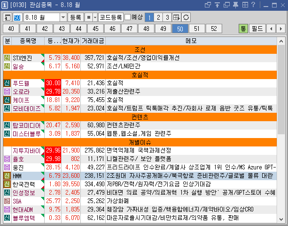Click the 증 badge on the 현대ADM row
288x226 pixels.
point(7,209)
